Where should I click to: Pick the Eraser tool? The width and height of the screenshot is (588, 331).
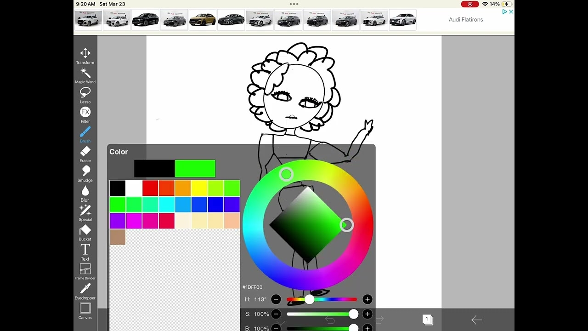tap(85, 154)
